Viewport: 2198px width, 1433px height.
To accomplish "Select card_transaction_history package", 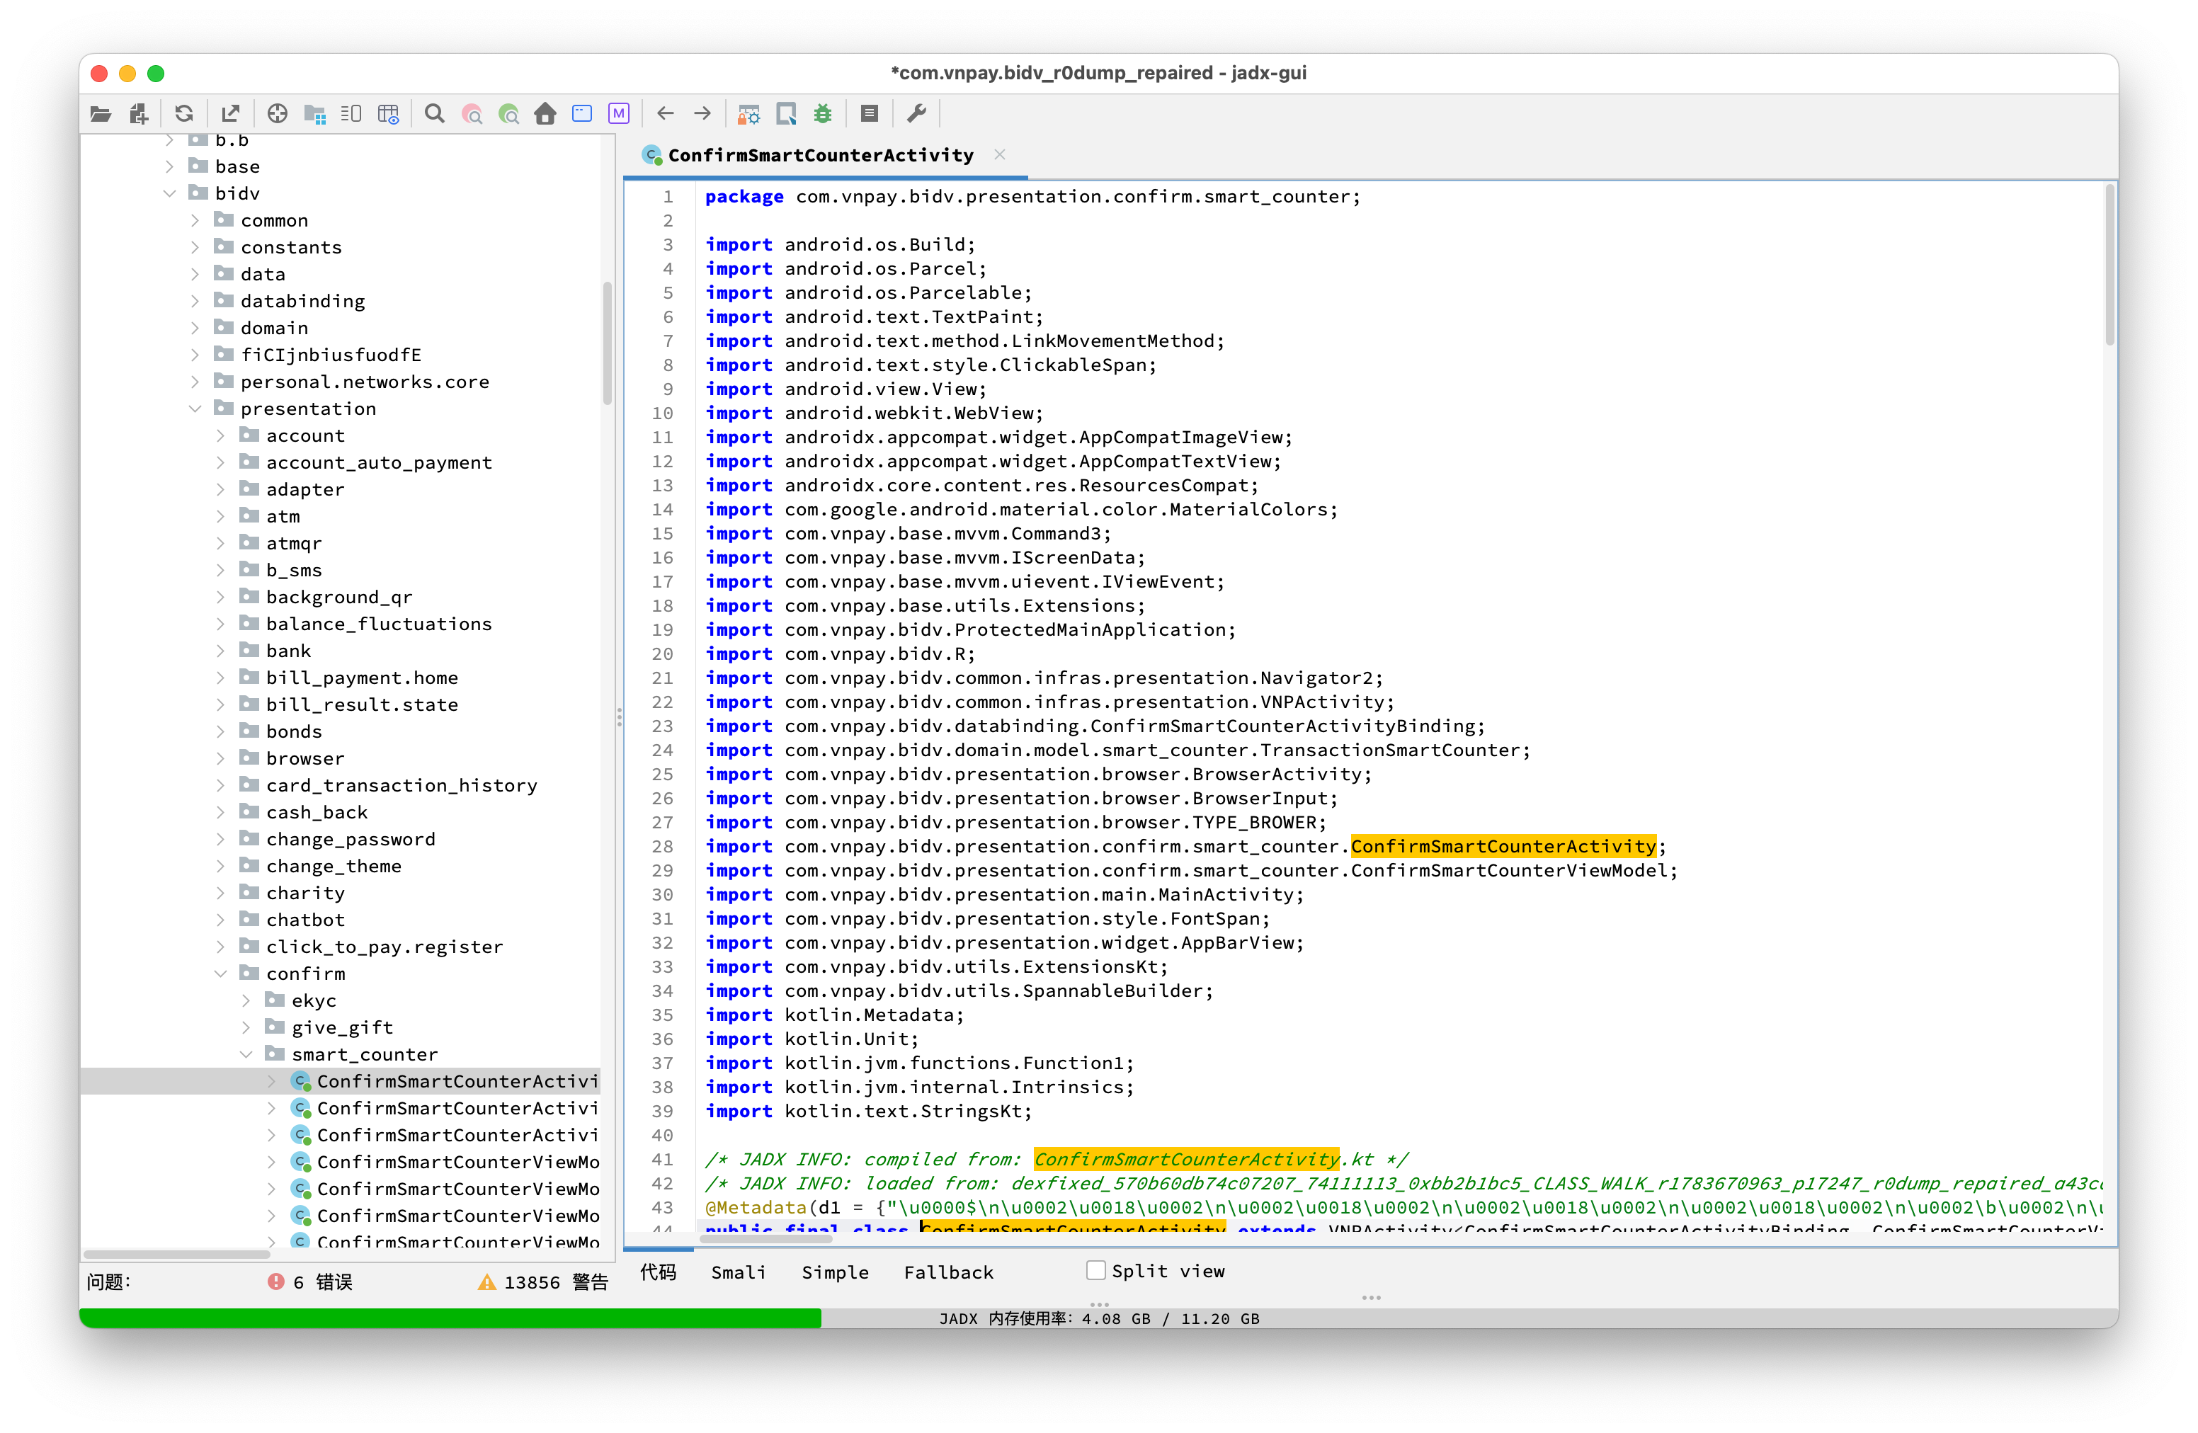I will (x=402, y=785).
